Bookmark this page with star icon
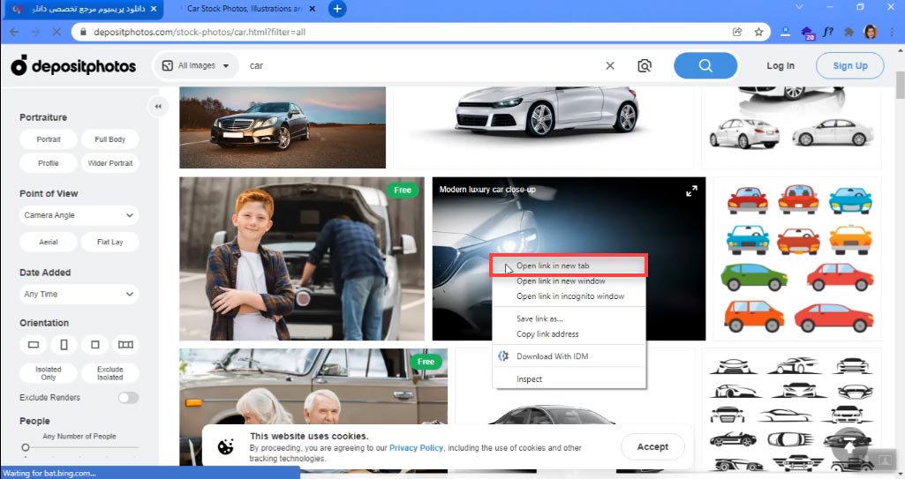905x479 pixels. point(758,33)
